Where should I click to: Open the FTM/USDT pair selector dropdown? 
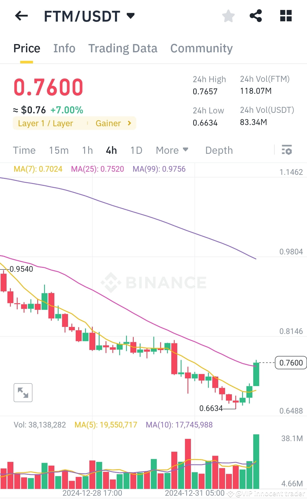(131, 16)
